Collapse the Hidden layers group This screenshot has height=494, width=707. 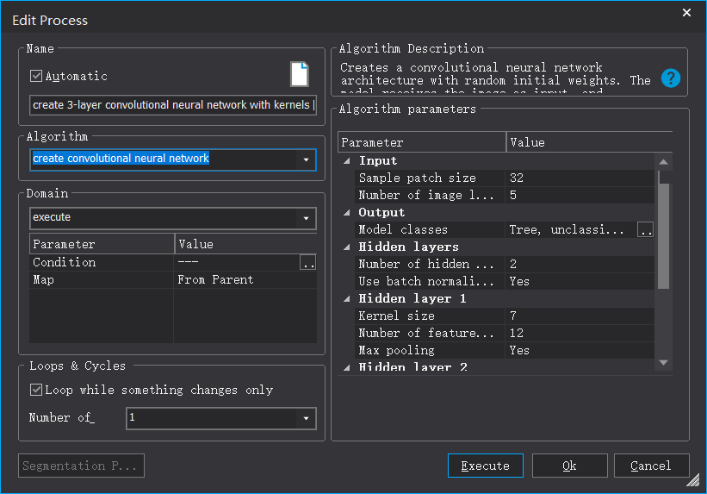click(347, 247)
